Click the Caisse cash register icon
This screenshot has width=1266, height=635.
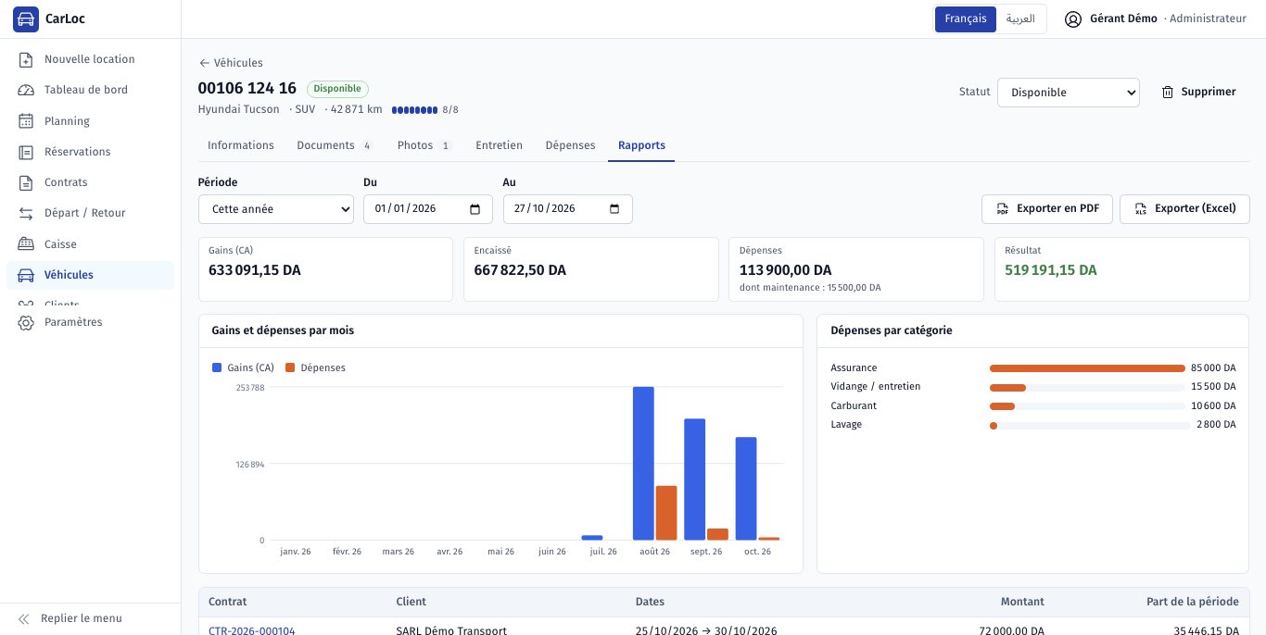26,244
